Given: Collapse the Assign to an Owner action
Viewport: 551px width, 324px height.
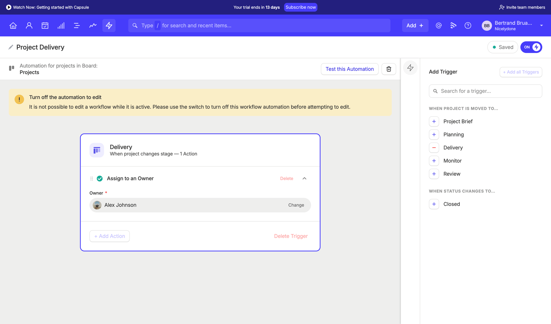Looking at the screenshot, I should pyautogui.click(x=304, y=178).
